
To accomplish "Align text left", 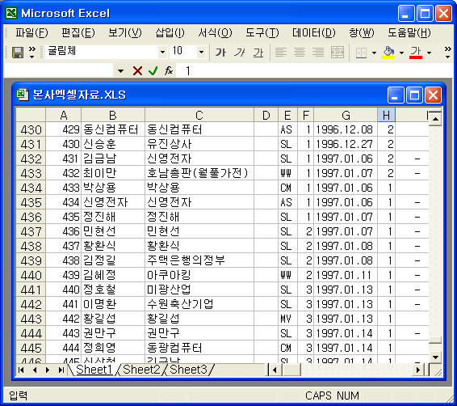I will coord(281,53).
